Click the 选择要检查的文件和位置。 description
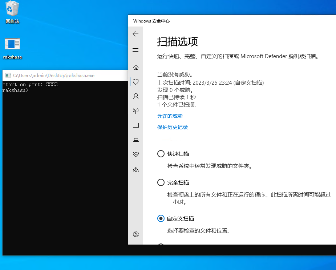The image size is (336, 270). coord(199,231)
